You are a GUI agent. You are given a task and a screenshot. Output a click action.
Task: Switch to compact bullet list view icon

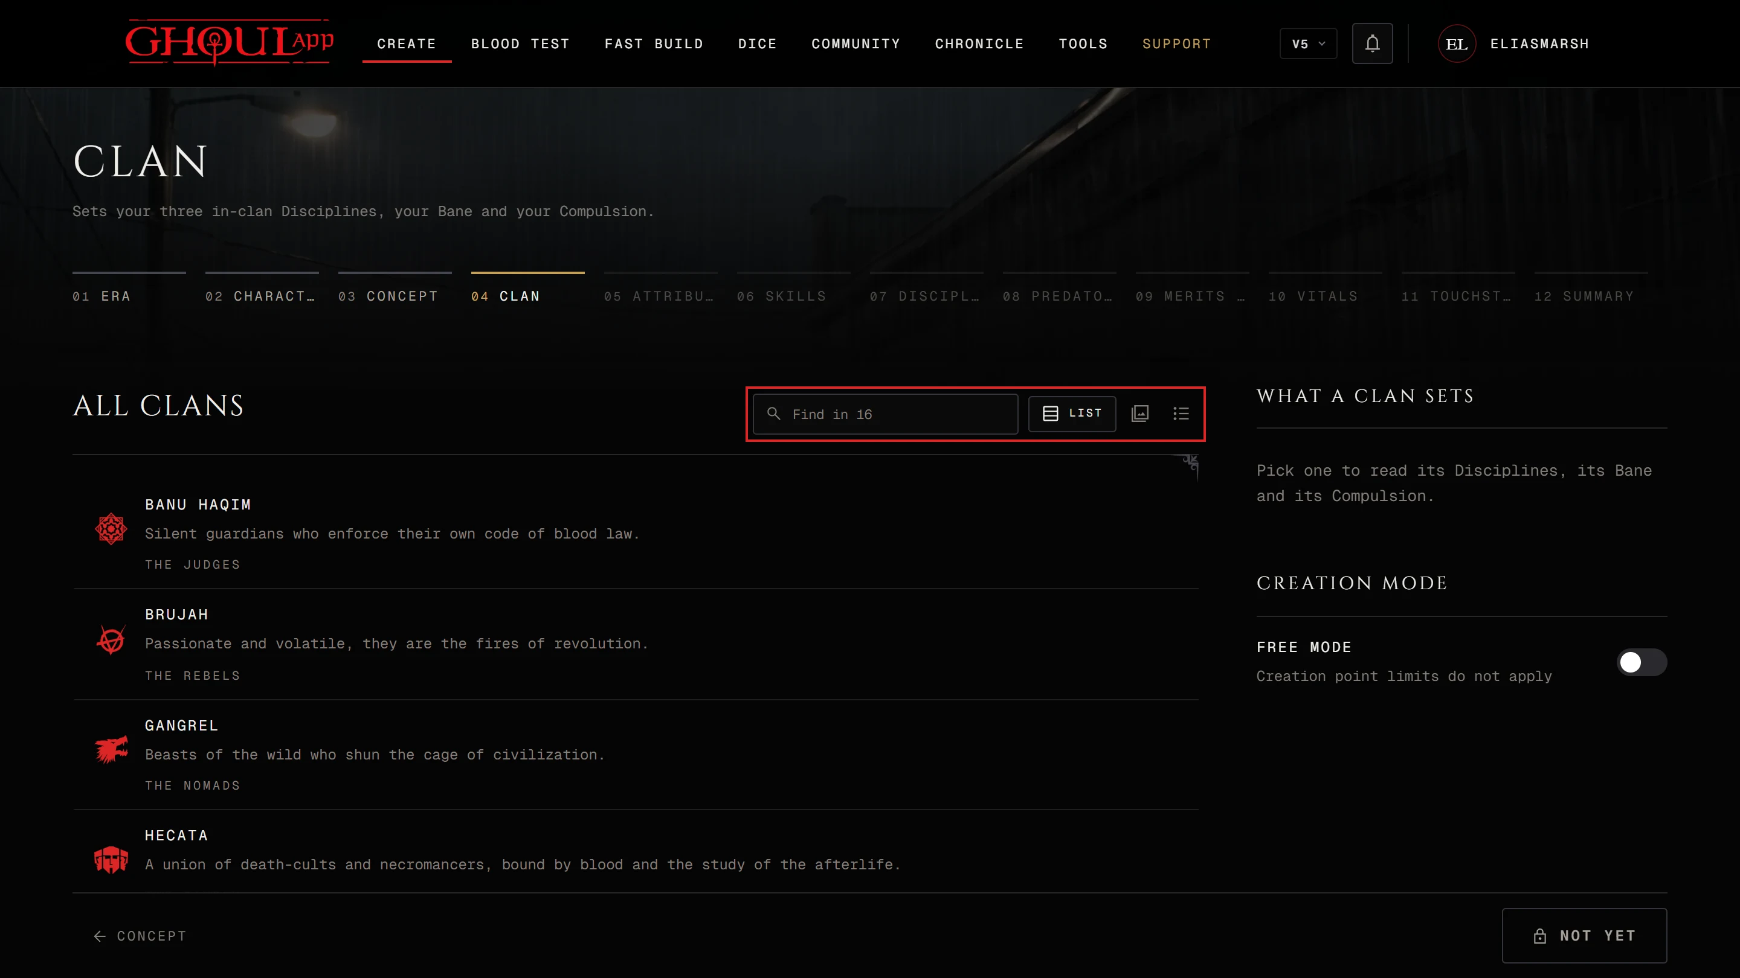coord(1181,413)
